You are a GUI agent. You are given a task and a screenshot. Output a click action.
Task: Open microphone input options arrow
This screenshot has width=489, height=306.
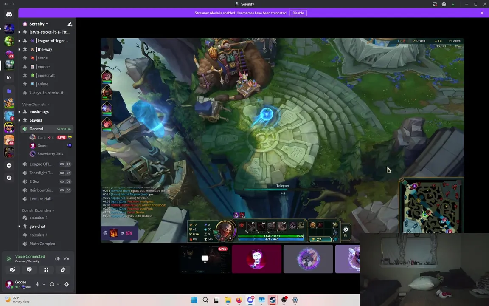point(44,284)
